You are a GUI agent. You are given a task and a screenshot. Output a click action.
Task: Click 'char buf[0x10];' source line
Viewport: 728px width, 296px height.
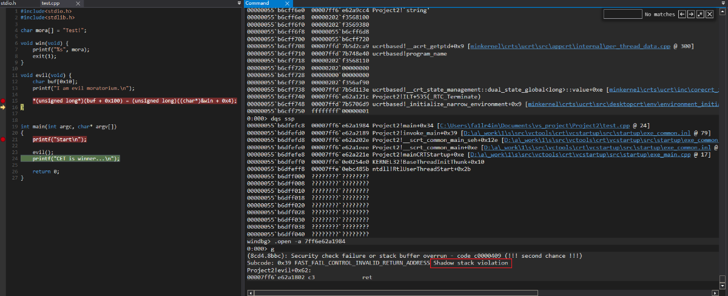pyautogui.click(x=56, y=81)
